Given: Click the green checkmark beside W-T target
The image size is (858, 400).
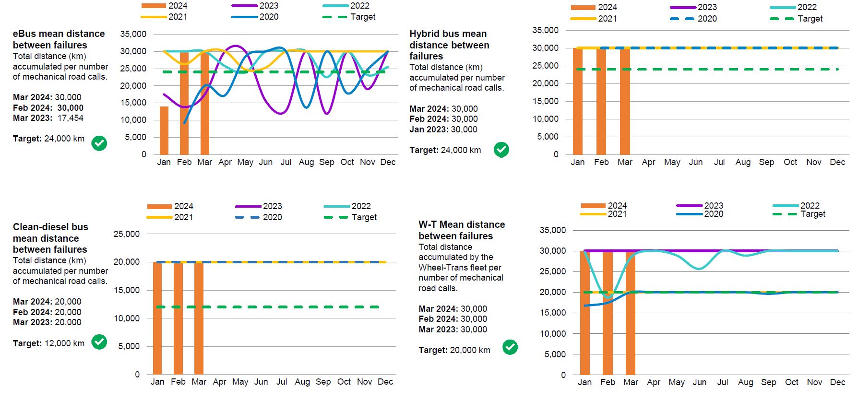Looking at the screenshot, I should click(510, 347).
